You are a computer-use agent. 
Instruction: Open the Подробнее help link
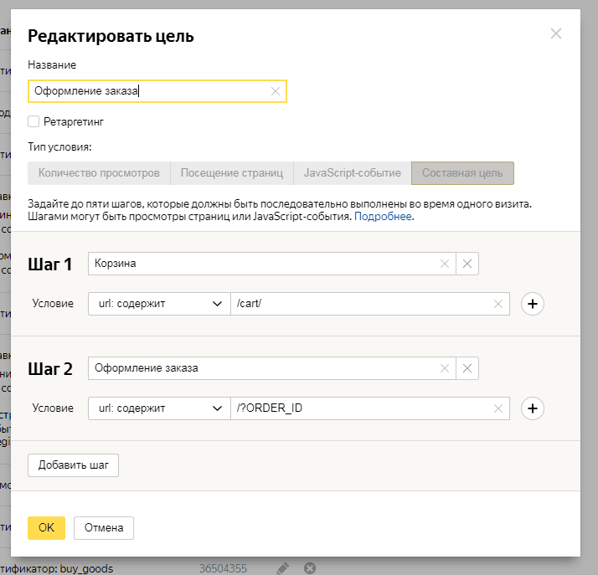pos(383,217)
